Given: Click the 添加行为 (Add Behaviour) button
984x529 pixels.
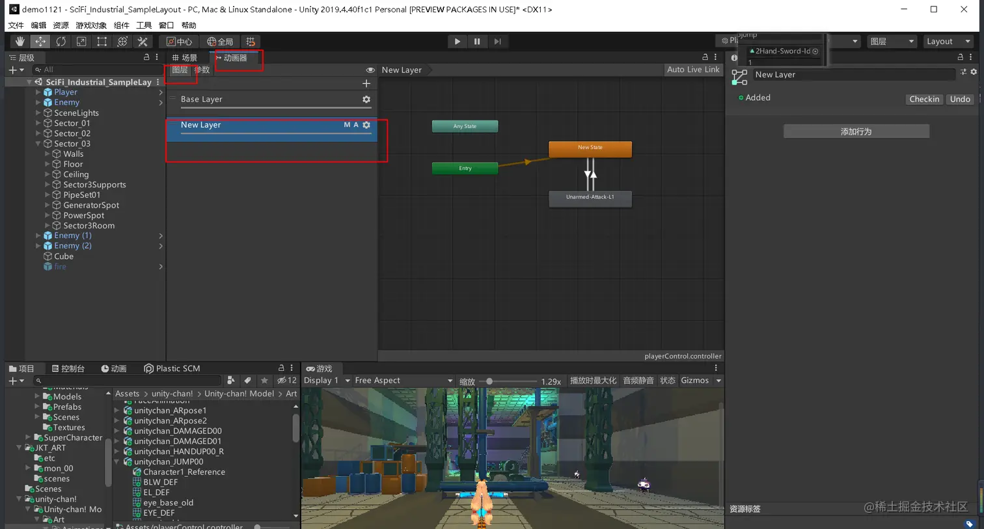Looking at the screenshot, I should (856, 131).
